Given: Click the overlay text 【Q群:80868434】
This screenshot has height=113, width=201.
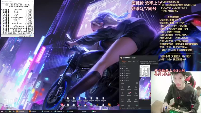Looking at the screenshot, I should point(170,2).
